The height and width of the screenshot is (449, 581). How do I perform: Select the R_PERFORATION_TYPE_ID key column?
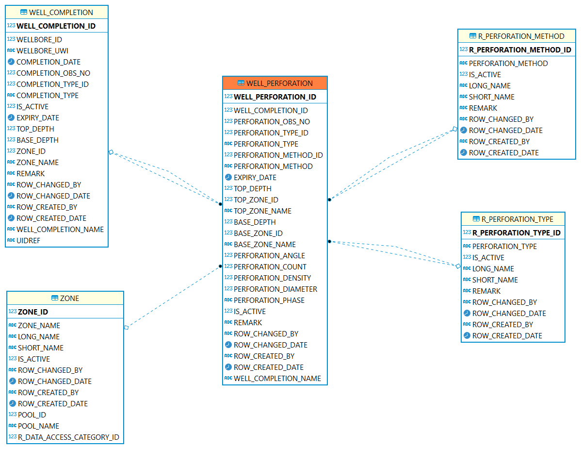pos(516,233)
